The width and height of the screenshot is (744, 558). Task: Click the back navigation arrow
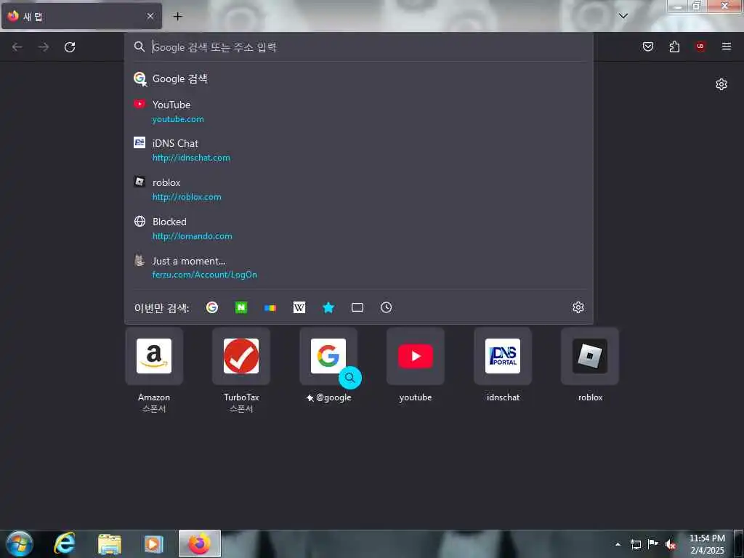click(x=17, y=47)
